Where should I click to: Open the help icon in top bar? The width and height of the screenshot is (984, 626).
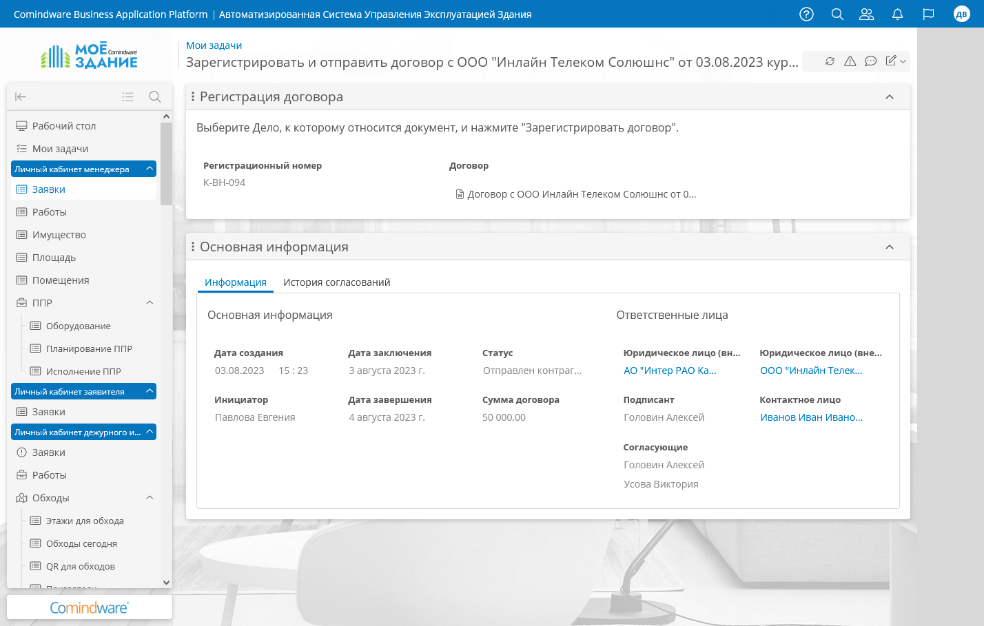coord(806,14)
